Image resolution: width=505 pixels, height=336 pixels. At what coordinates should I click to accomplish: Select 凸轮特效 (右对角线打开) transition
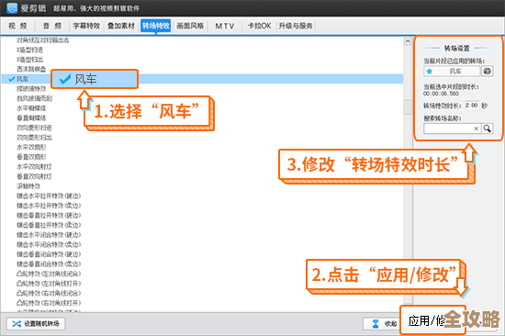(49, 303)
